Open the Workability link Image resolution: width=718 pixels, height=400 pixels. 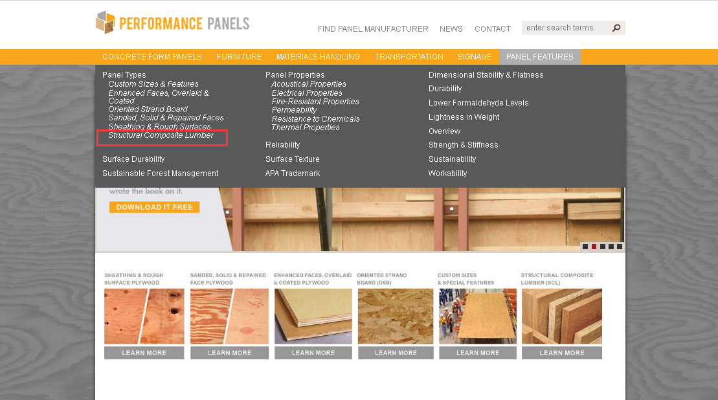pyautogui.click(x=447, y=173)
